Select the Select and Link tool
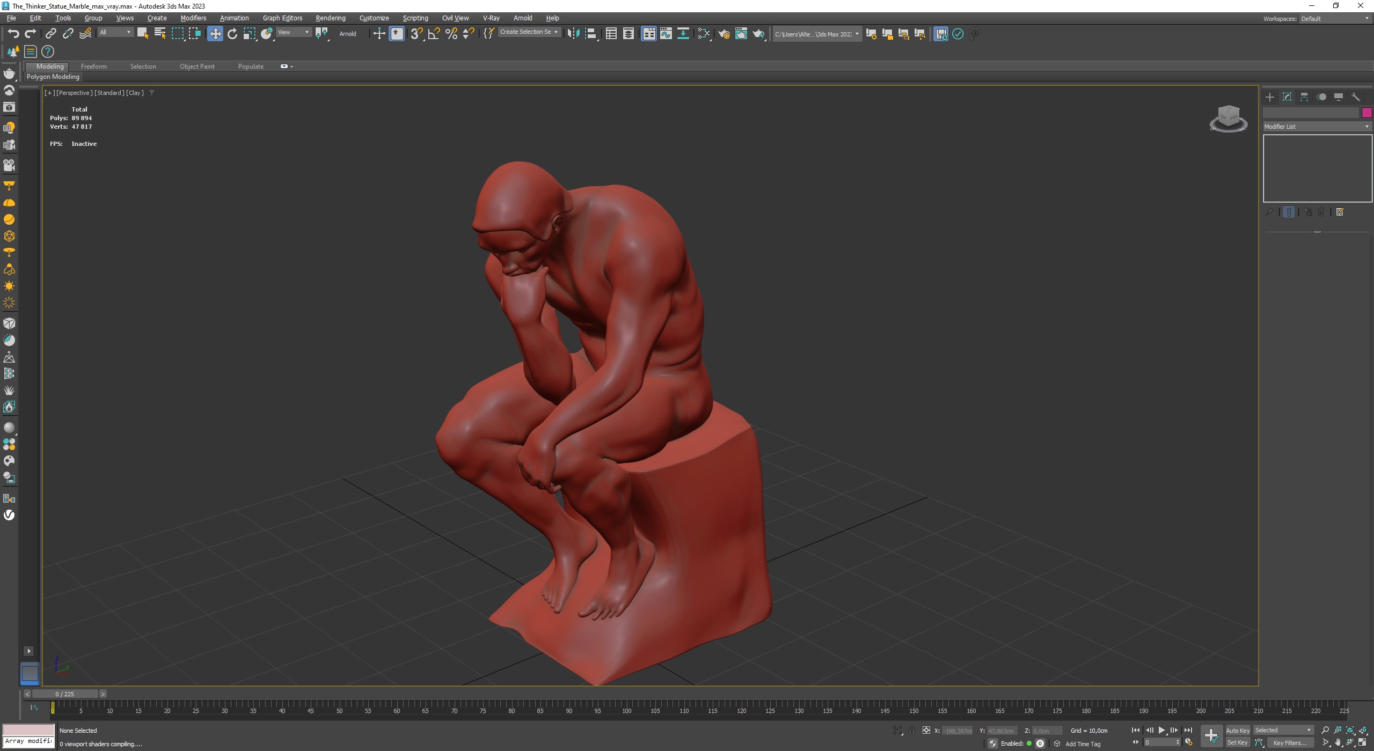This screenshot has height=751, width=1374. point(50,34)
